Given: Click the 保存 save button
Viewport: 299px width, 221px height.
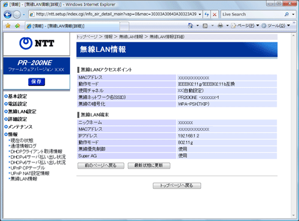Looking at the screenshot, I should click(x=36, y=82).
